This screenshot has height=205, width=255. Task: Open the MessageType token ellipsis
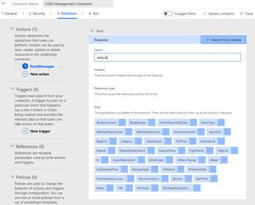[x=154, y=169]
